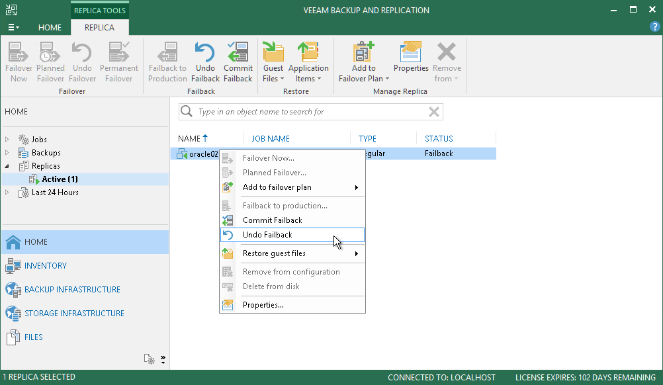
Task: Select the REPLICA ribbon tab
Action: point(99,28)
